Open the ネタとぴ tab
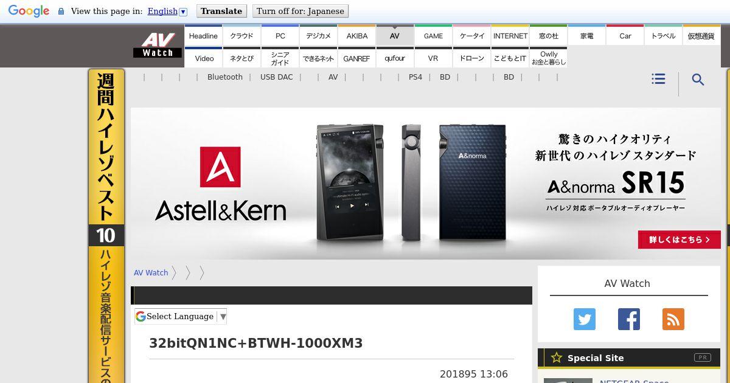Screen dimensions: 730x383 [x=242, y=58]
